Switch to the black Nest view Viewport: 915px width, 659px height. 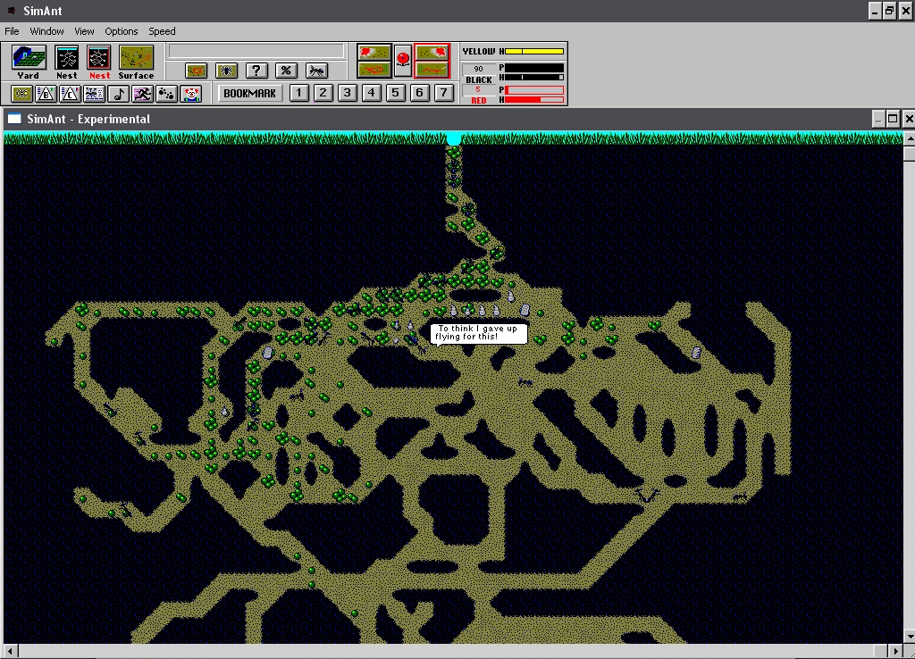(x=66, y=58)
